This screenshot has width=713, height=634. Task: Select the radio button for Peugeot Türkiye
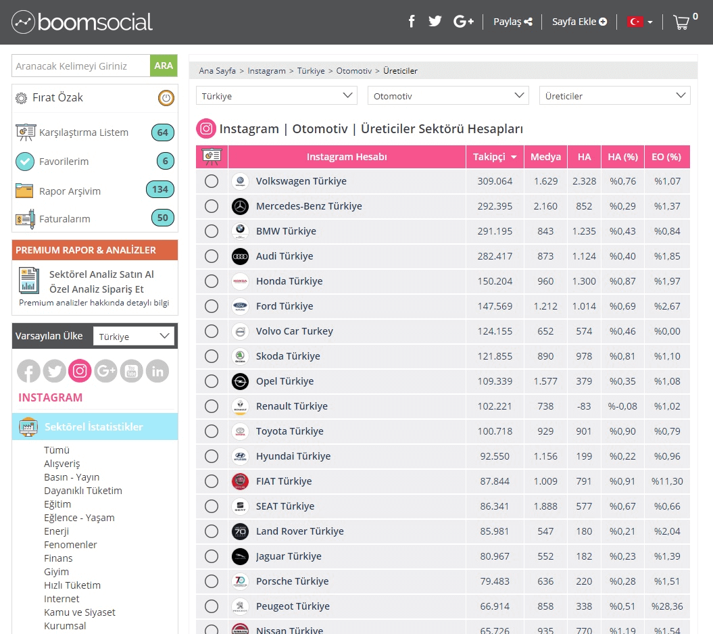coord(212,606)
